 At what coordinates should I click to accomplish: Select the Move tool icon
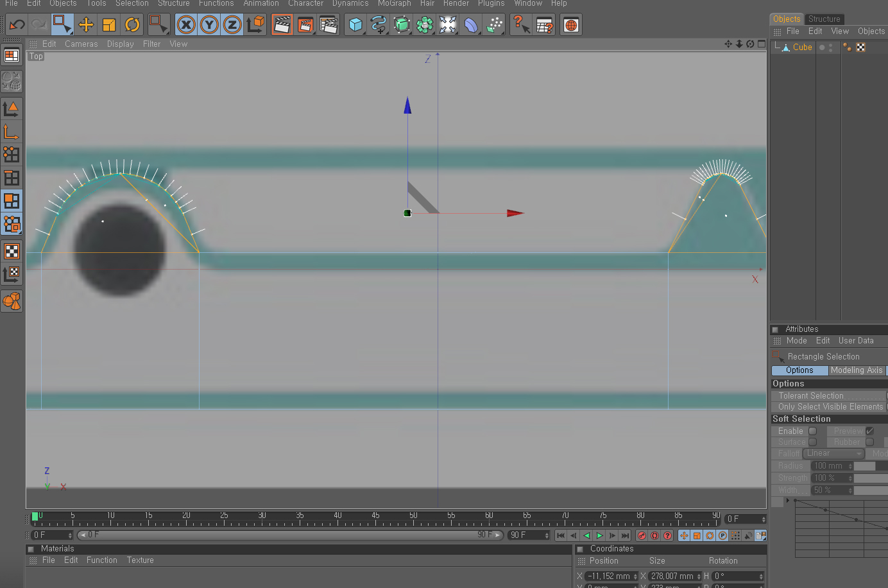86,25
